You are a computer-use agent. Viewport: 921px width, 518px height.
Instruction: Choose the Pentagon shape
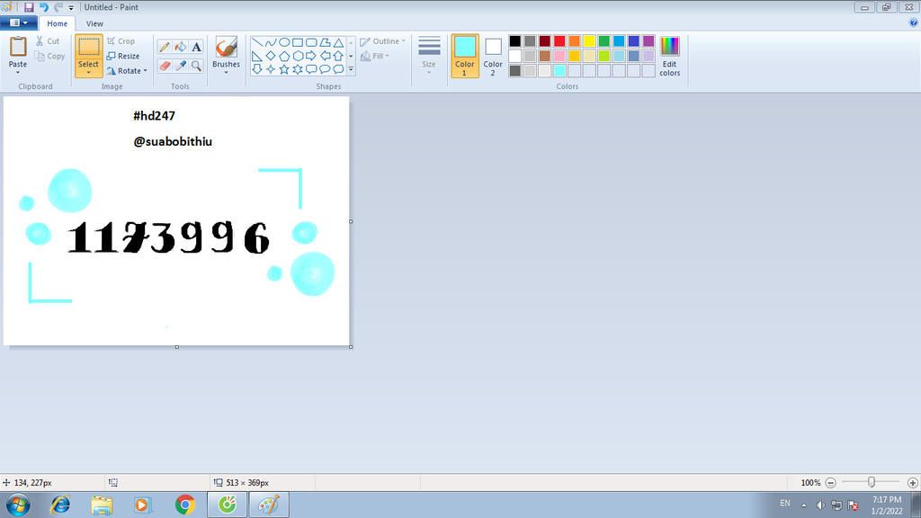coord(284,56)
